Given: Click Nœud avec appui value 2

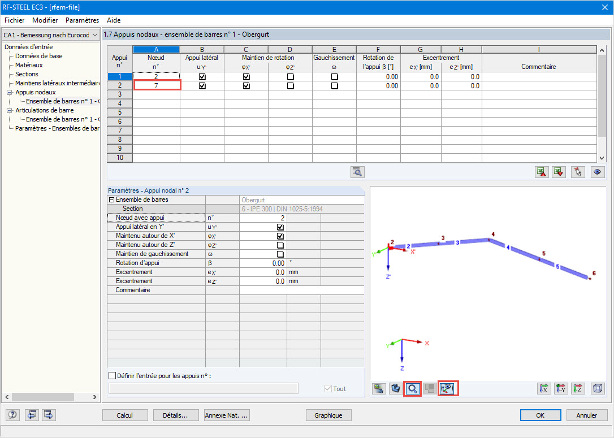Looking at the screenshot, I should click(x=263, y=218).
